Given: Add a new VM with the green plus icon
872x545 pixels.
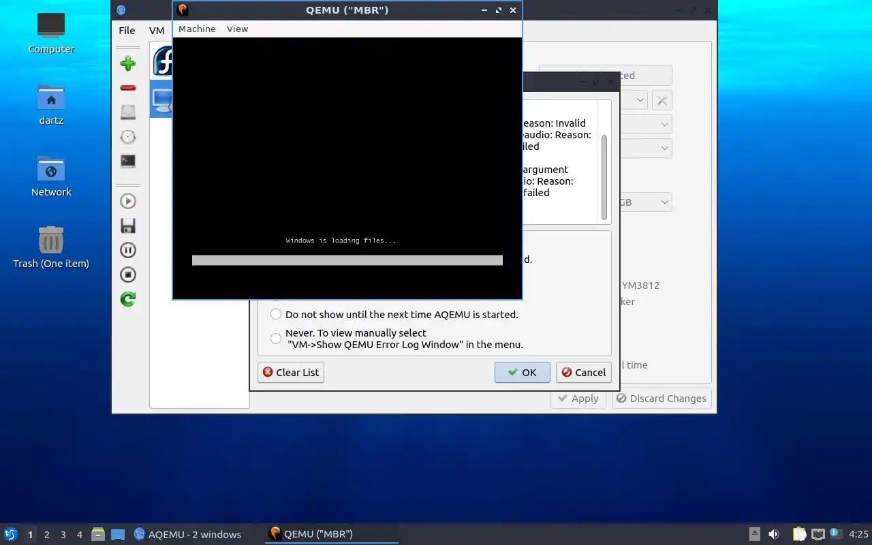Looking at the screenshot, I should coord(128,63).
